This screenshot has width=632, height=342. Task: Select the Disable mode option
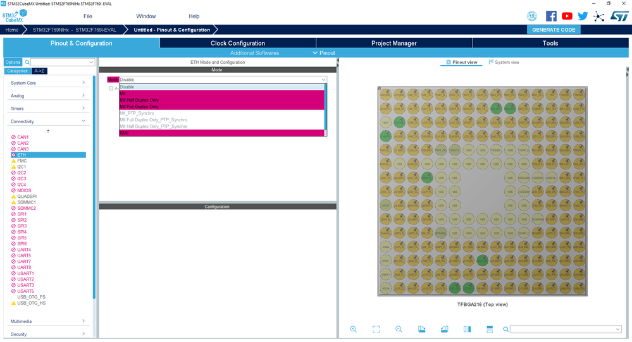tap(221, 87)
